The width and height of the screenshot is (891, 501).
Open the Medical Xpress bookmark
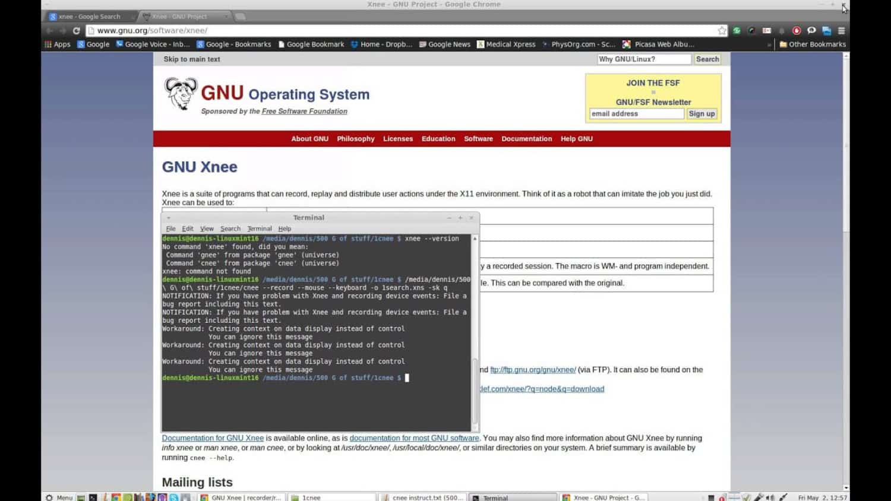click(x=506, y=44)
